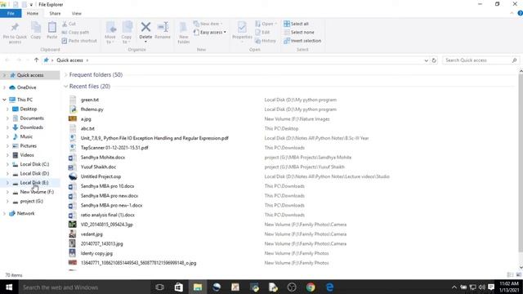
Task: Click Select none in the ribbon
Action: [x=299, y=33]
